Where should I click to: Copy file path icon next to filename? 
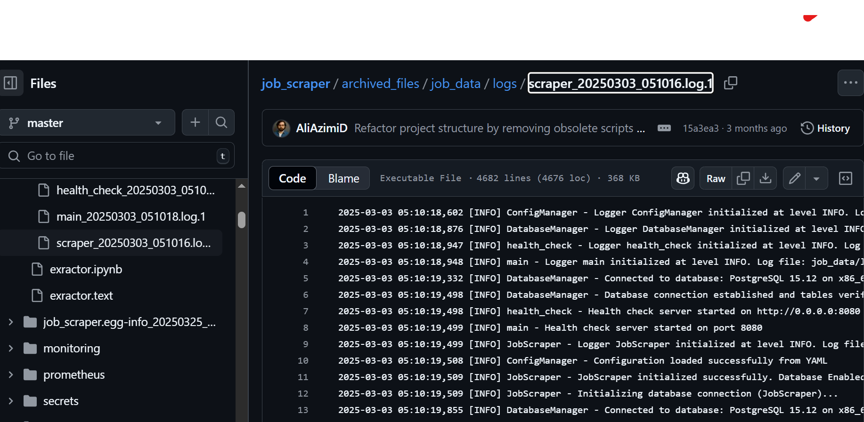(730, 83)
